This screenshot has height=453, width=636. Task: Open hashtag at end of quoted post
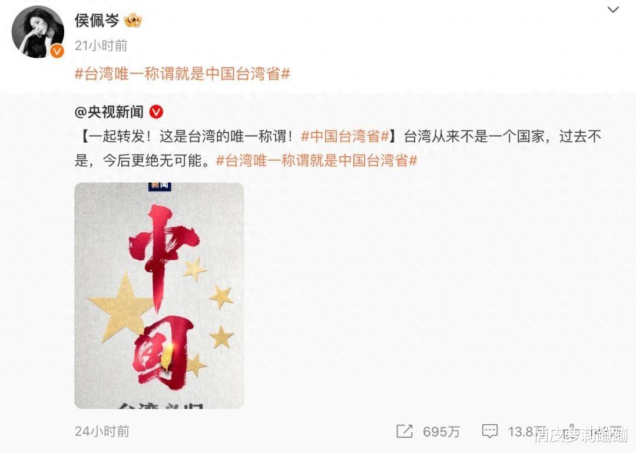click(x=316, y=161)
